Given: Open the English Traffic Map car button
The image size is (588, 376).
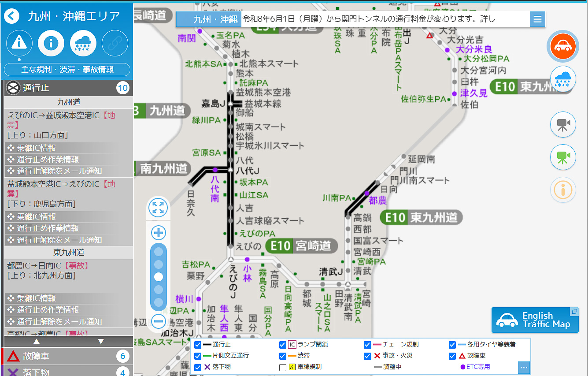Looking at the screenshot, I should tap(535, 320).
